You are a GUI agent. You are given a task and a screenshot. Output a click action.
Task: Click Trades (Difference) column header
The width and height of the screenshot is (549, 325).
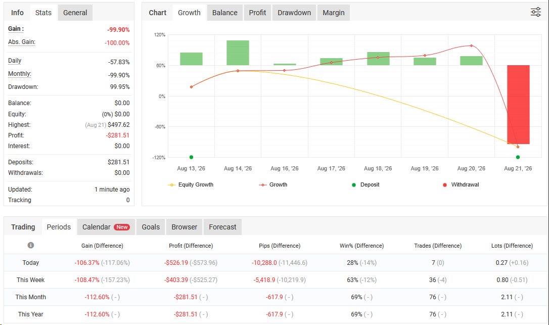coord(438,246)
